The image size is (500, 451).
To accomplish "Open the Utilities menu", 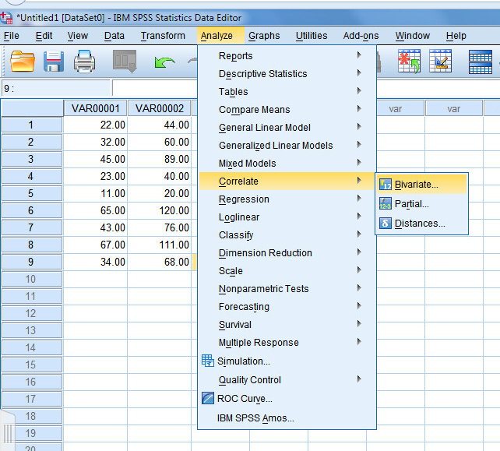I will click(x=312, y=36).
